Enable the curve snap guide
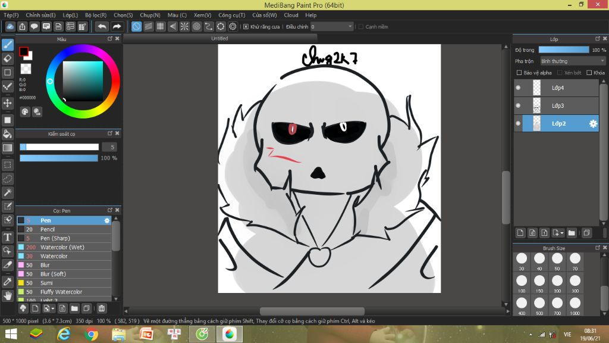Screen dimensions: 609x343 (209, 26)
